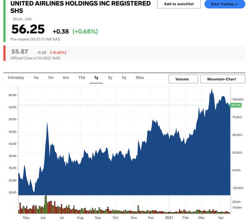252x222 pixels.
Task: Click the -25.00% percent axis label
Action: (x=238, y=188)
